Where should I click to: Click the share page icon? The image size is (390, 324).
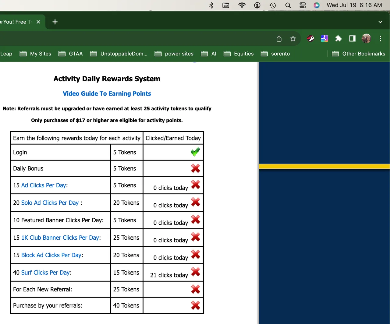tap(279, 39)
